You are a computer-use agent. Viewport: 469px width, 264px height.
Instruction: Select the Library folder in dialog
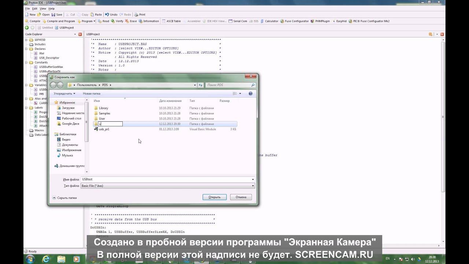click(104, 108)
